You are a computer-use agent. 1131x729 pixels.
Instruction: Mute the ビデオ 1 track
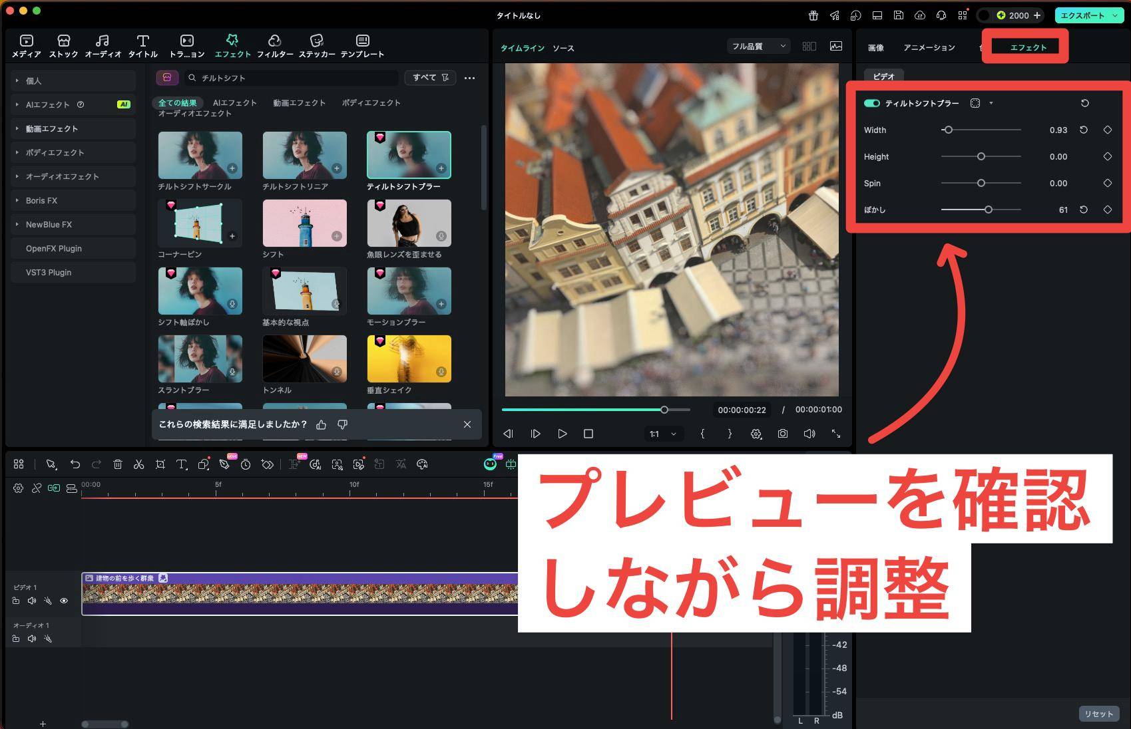(x=32, y=601)
